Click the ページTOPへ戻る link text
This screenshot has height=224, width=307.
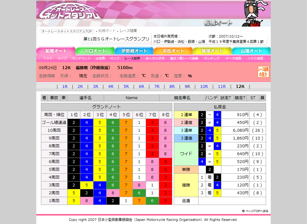click(x=257, y=211)
